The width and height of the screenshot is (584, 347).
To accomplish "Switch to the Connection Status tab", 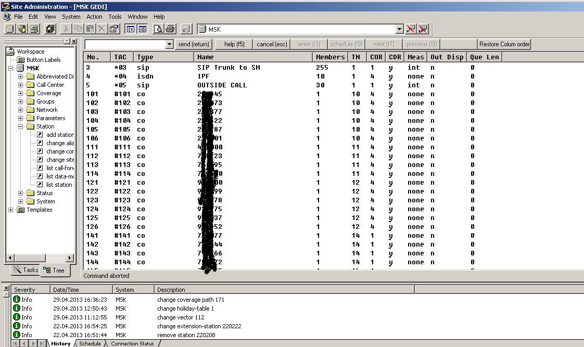I will (x=132, y=344).
